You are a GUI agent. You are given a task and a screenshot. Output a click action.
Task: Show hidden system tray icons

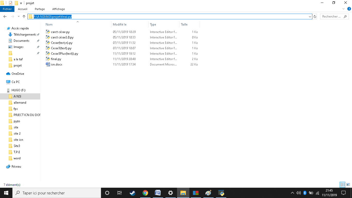tap(292, 193)
